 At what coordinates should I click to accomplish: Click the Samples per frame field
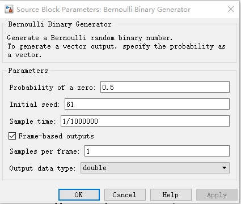157,151
